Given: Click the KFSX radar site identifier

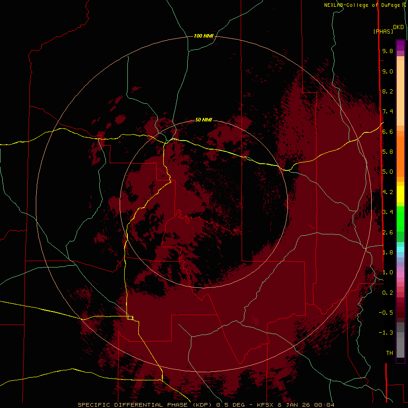Looking at the screenshot, I should [x=265, y=405].
